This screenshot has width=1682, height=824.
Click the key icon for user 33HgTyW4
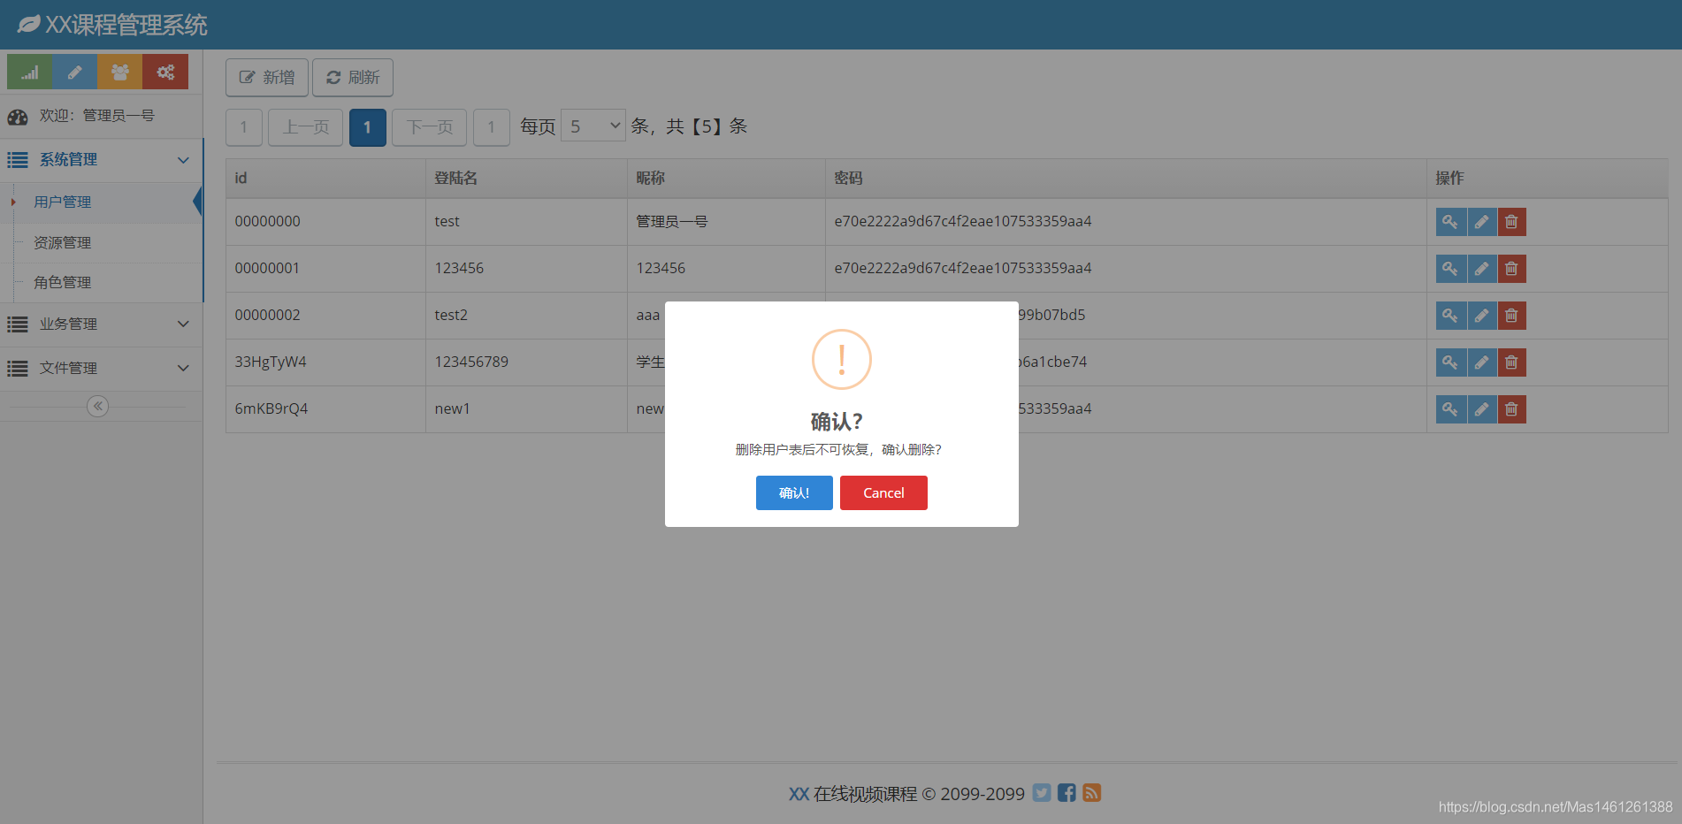1450,362
